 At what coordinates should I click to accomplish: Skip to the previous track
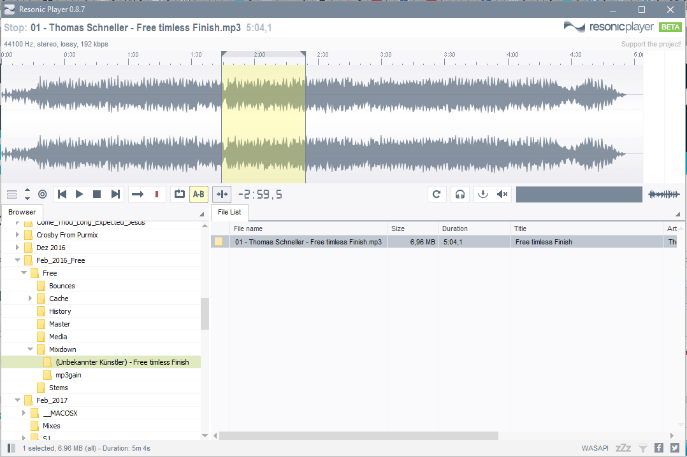coord(62,194)
